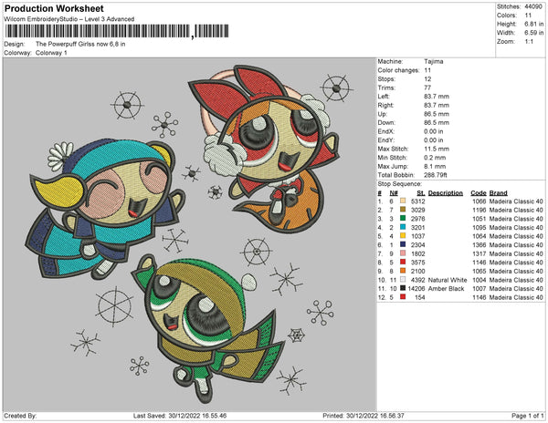Pick the Natural White swatch
Image resolution: width=548 pixels, height=423 pixels.
tap(403, 279)
